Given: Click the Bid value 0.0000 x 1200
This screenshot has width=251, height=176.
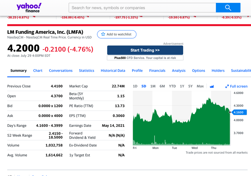Looking at the screenshot, I should point(51,106).
